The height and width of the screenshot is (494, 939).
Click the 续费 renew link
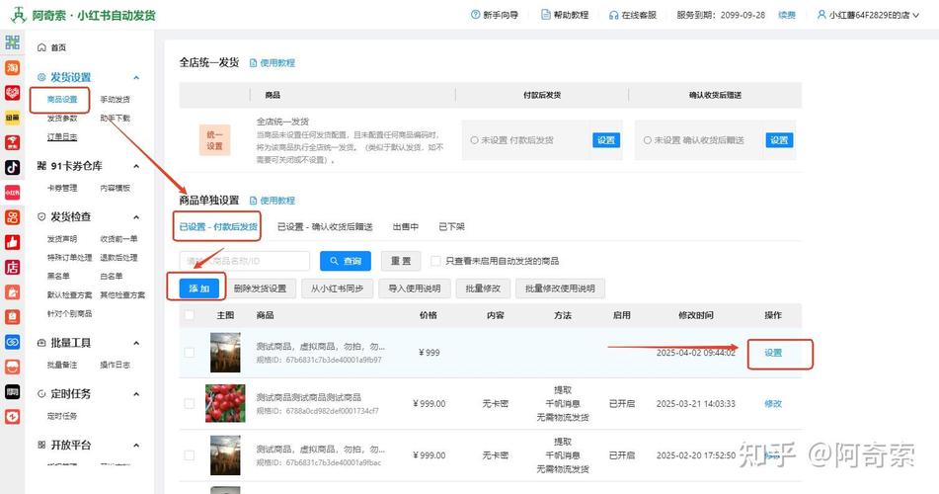coord(787,15)
